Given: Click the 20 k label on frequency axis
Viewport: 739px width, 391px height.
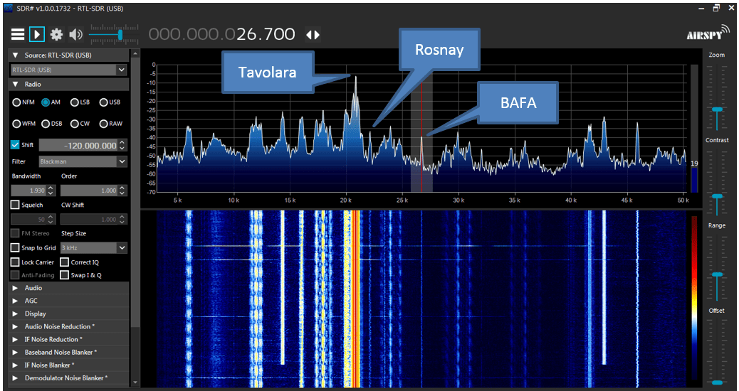Looking at the screenshot, I should 346,200.
